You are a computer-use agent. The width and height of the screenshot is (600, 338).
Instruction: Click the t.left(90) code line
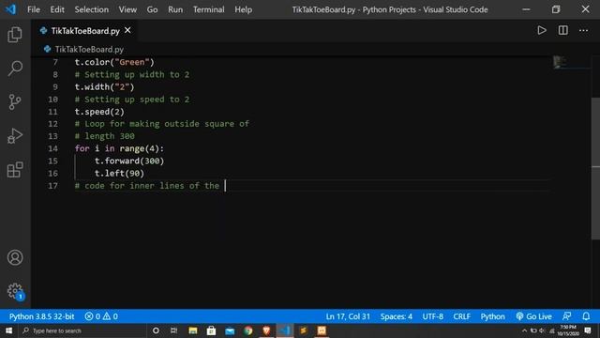pos(119,173)
